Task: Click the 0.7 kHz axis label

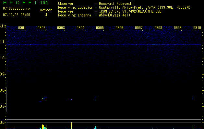Action: tap(3, 106)
